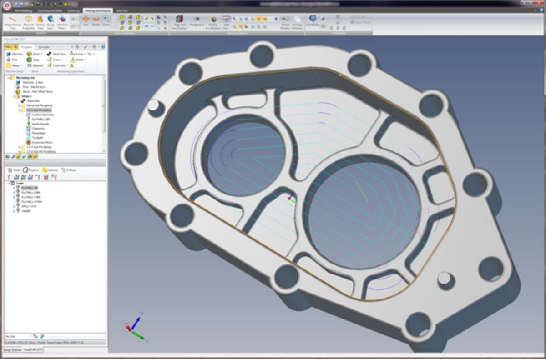The width and height of the screenshot is (546, 359).
Task: Open the 4 Axis operations dropdown
Action: coord(77,54)
